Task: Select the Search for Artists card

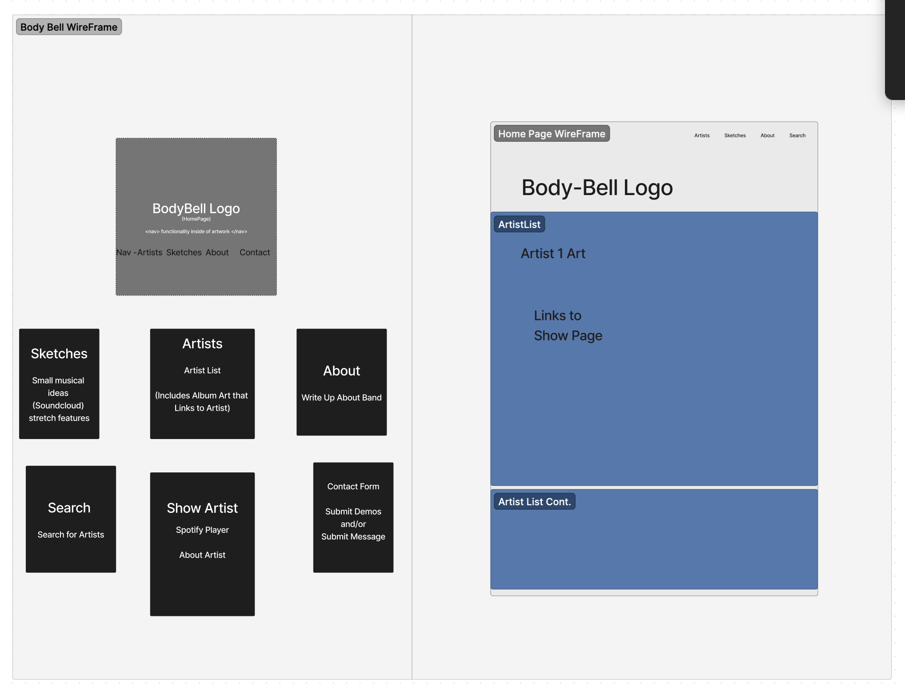Action: pyautogui.click(x=71, y=519)
